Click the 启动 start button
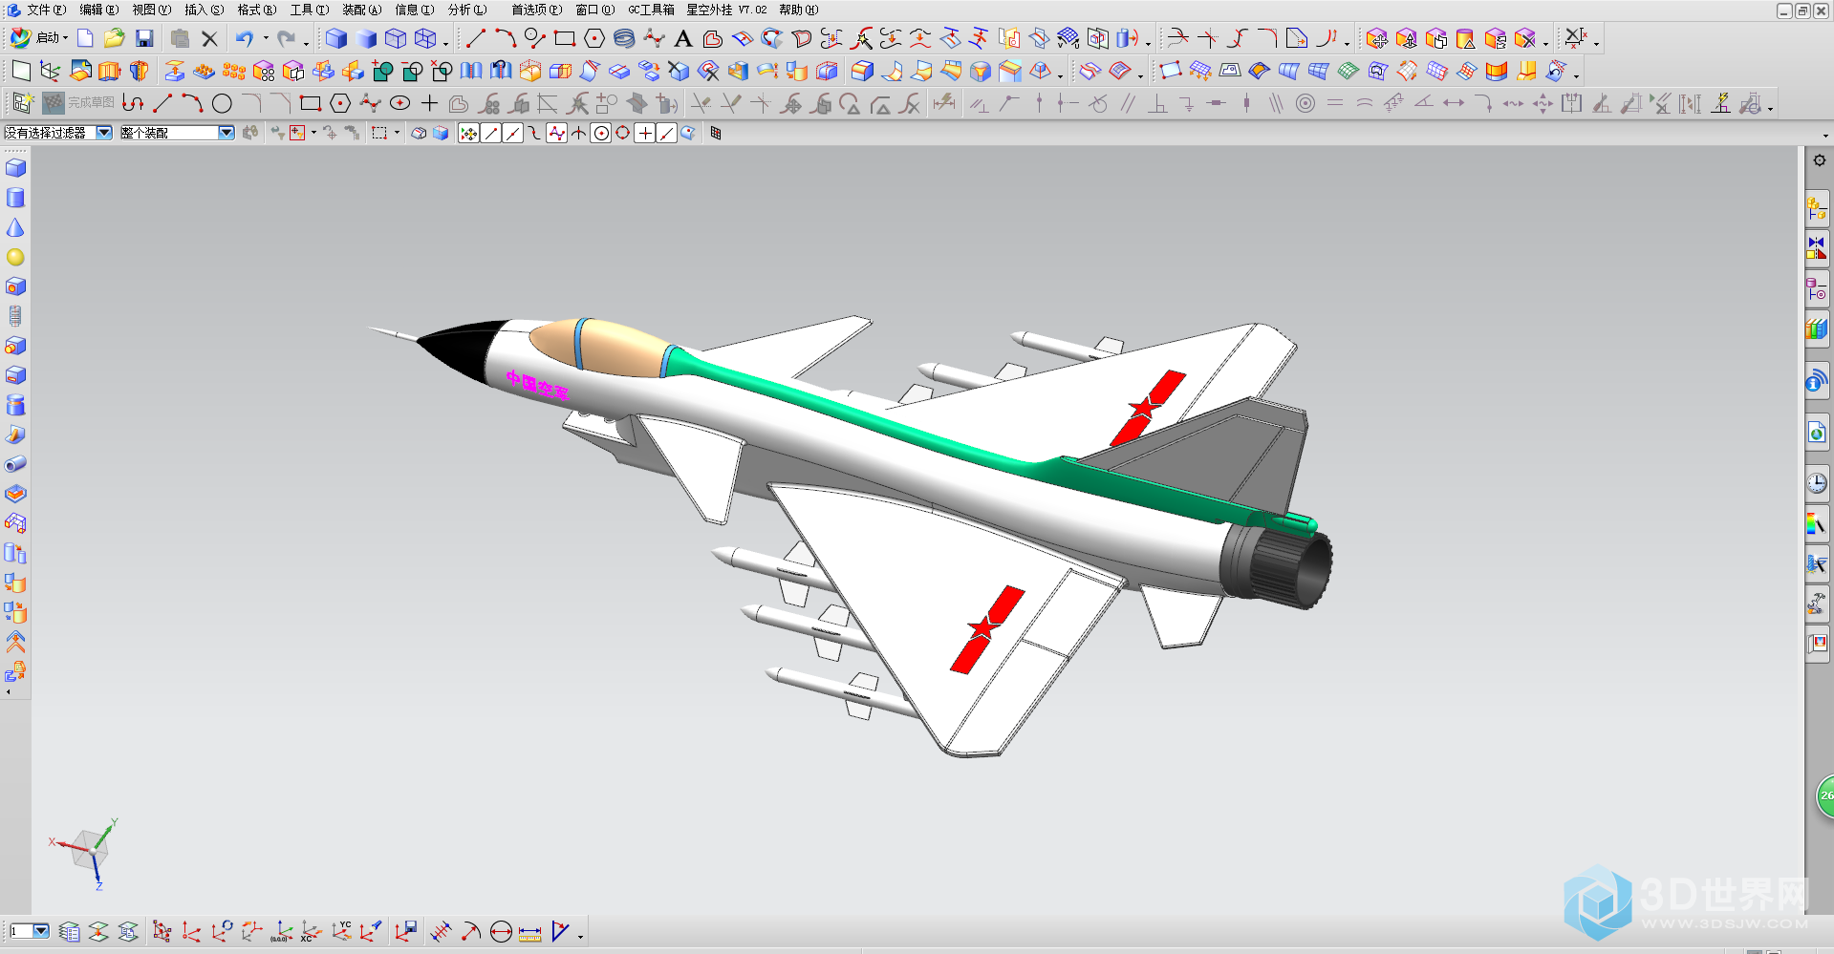Screen dimensions: 1834x954 coord(38,38)
